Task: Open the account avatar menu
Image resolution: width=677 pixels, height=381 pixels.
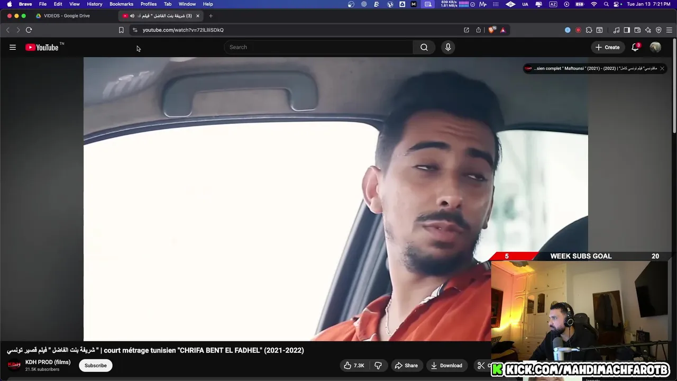Action: tap(655, 47)
